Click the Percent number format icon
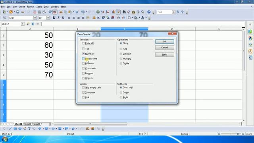The image size is (254, 143). (98, 18)
